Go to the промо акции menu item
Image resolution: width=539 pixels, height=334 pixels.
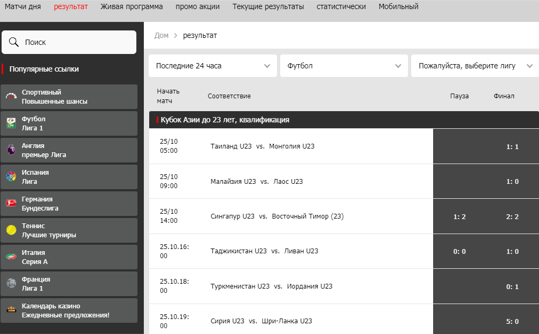point(198,6)
